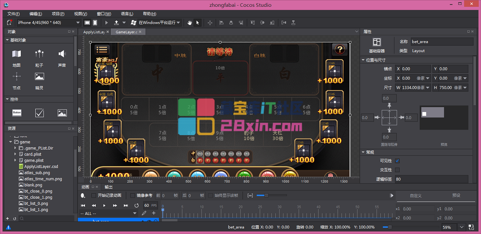Switch to landscape screen orientation
This screenshot has height=234, width=481.
[87, 23]
